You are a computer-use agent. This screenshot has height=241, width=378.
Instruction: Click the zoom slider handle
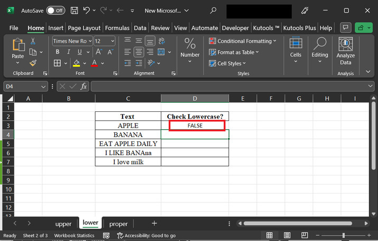pyautogui.click(x=344, y=235)
